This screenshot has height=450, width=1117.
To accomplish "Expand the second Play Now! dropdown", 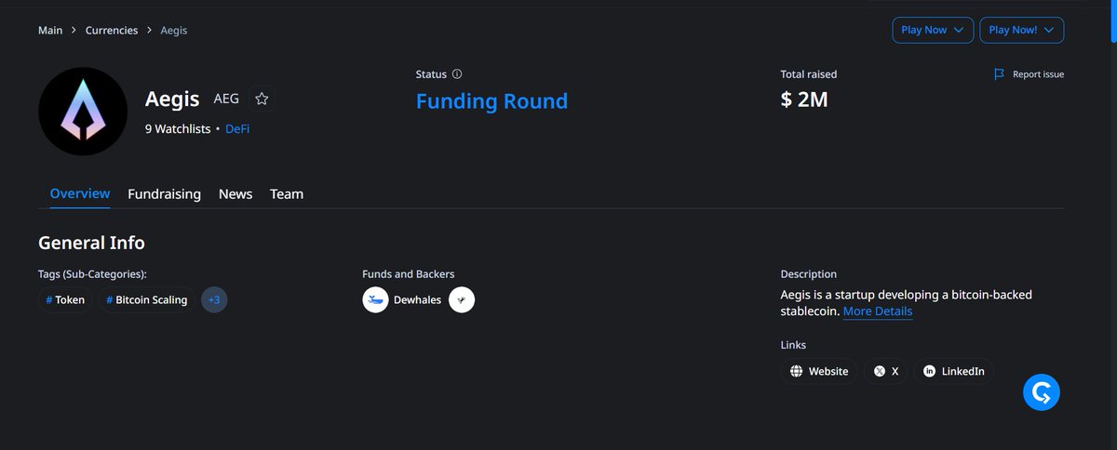I will click(1021, 30).
